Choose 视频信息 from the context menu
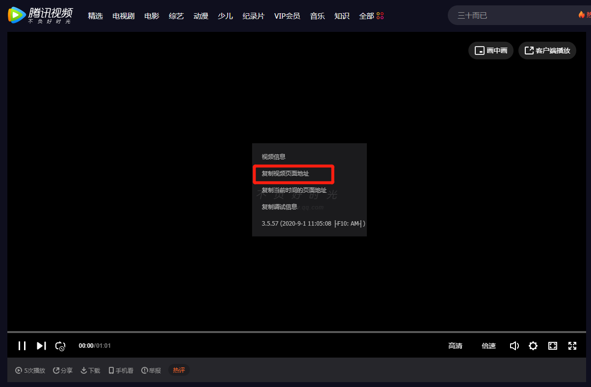591x387 pixels. tap(274, 157)
